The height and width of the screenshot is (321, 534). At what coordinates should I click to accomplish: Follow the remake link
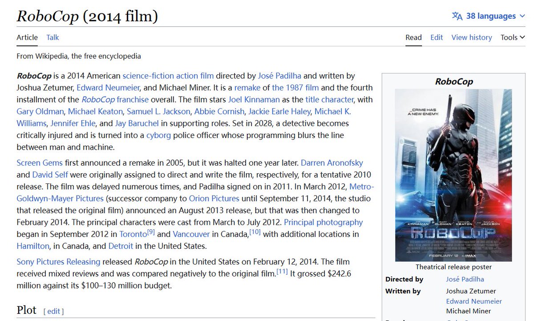pos(247,87)
